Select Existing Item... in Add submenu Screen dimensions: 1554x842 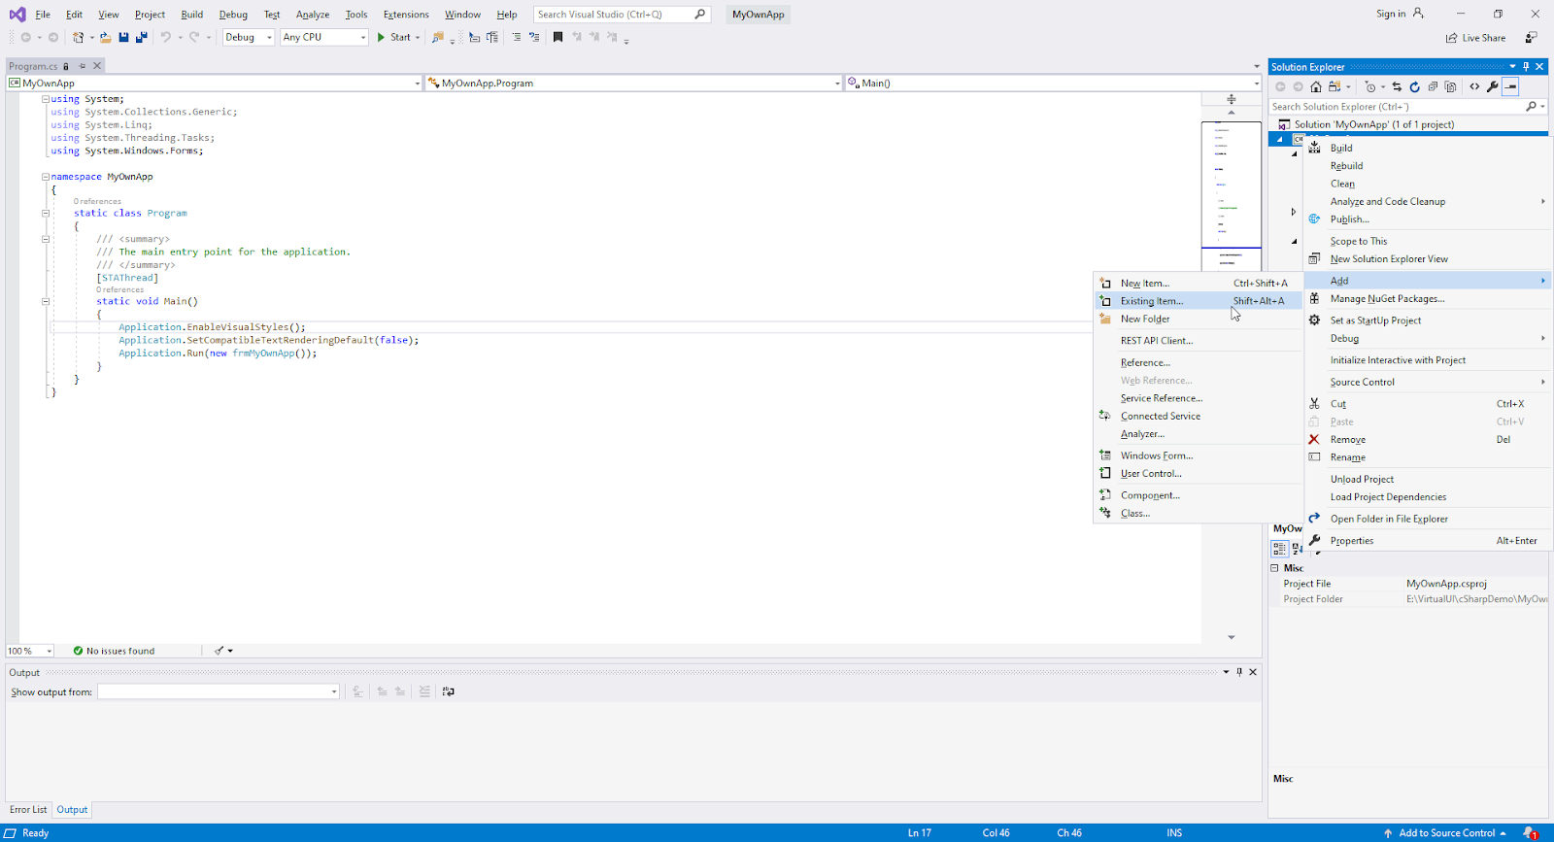1198,301
